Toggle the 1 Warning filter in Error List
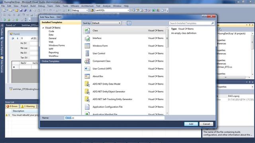255x143 pixels. tap(28, 106)
